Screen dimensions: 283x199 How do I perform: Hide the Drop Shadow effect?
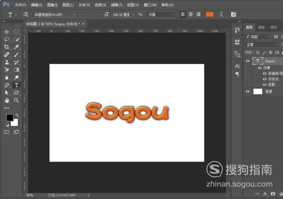265,85
